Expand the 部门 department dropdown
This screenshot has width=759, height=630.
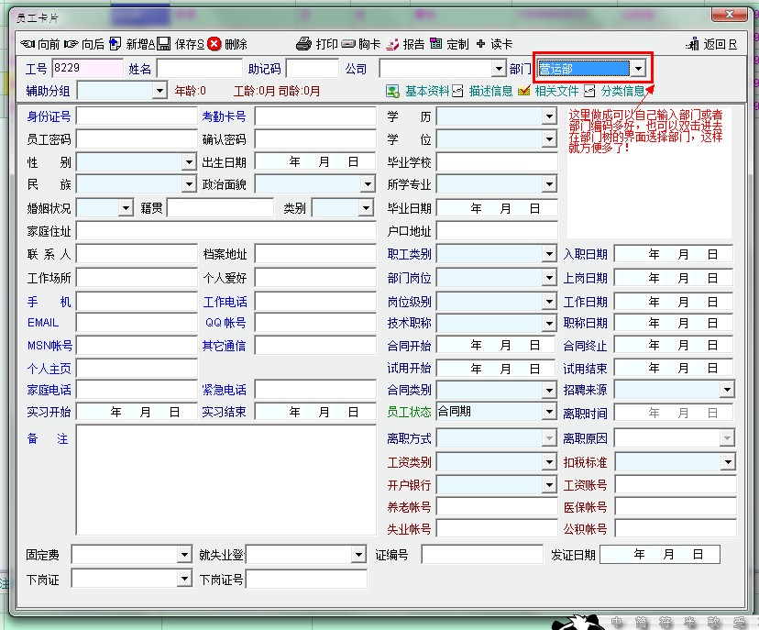click(x=638, y=69)
